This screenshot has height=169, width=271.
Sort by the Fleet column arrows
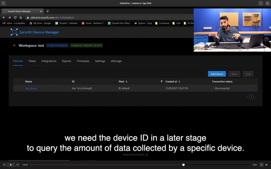tap(127, 82)
